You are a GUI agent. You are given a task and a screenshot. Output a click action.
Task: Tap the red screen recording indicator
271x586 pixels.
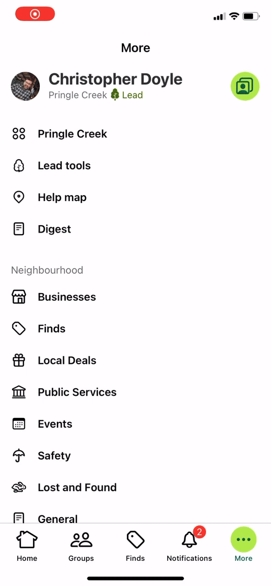coord(35,14)
